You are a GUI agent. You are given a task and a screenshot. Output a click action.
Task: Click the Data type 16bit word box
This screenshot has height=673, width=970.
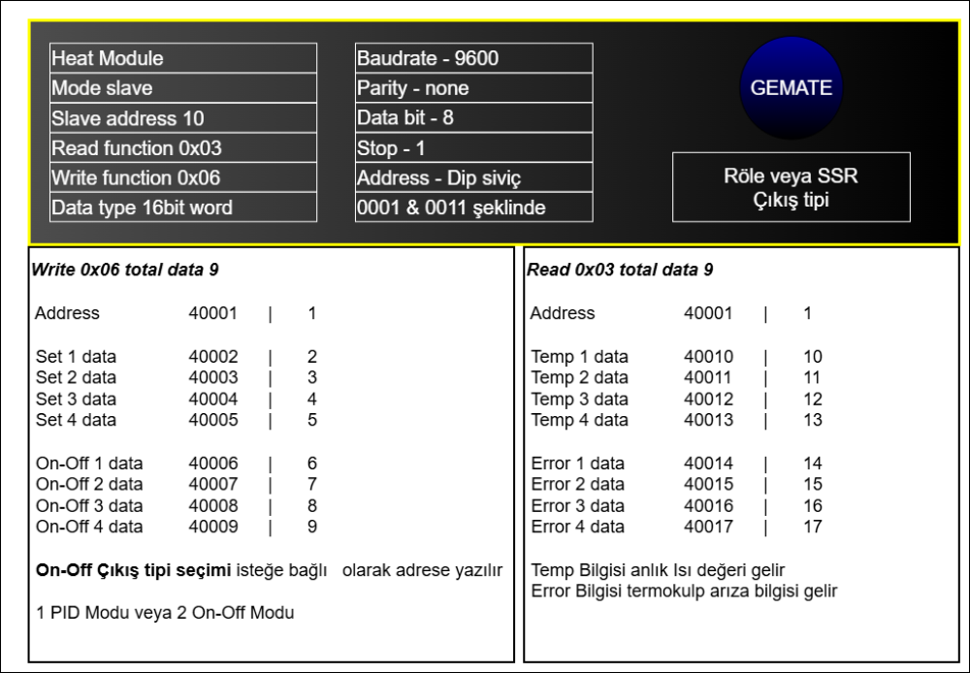pyautogui.click(x=183, y=208)
